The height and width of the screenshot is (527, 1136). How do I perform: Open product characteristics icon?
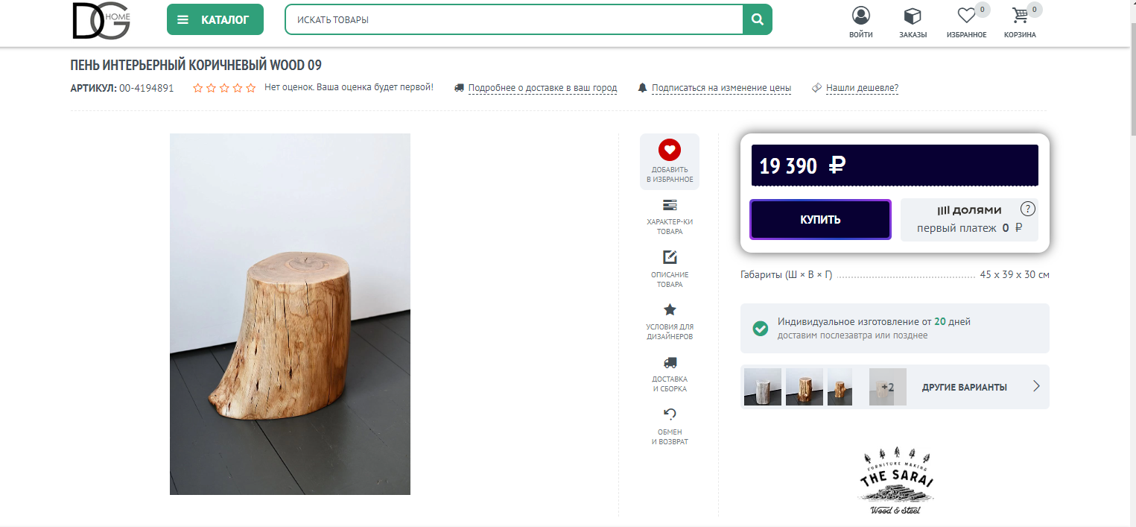670,205
